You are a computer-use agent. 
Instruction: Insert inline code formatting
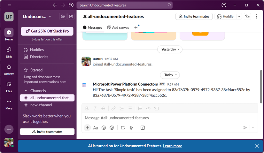click(x=148, y=108)
